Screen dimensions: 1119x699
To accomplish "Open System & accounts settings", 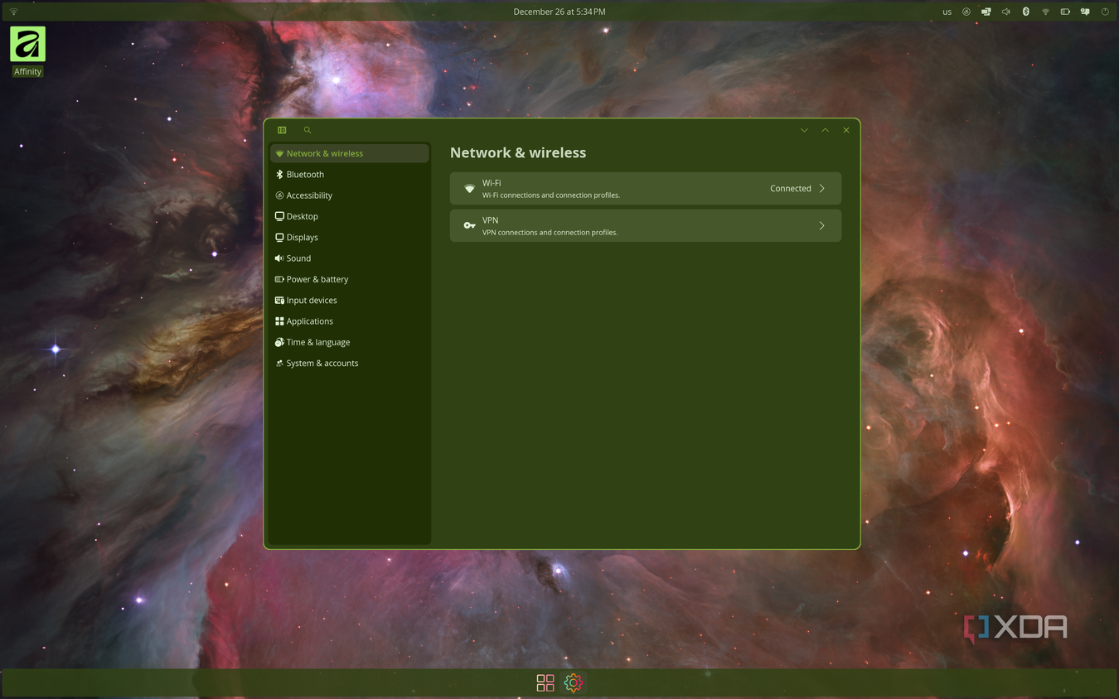I will [349, 363].
